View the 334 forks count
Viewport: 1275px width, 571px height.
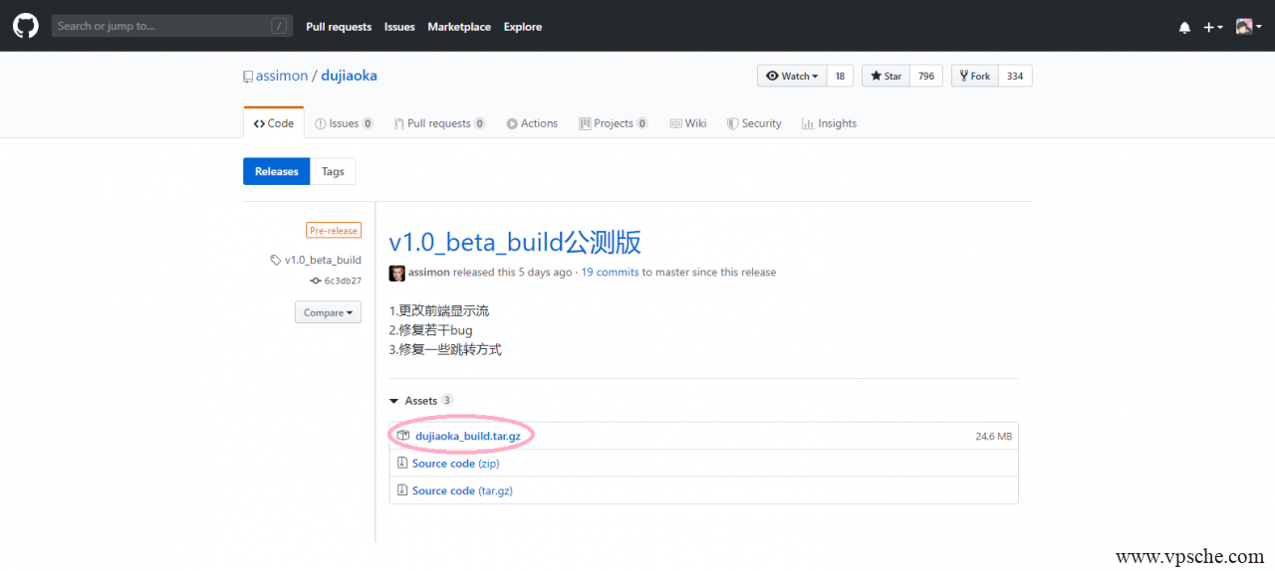coord(1015,76)
